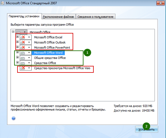166x138 pixels.
Task: Click the Выберите параметры запуска программ Office heading
Action: pos(42,24)
